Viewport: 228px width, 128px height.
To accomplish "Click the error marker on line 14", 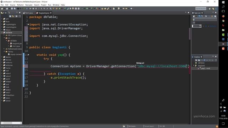I will [24, 66].
